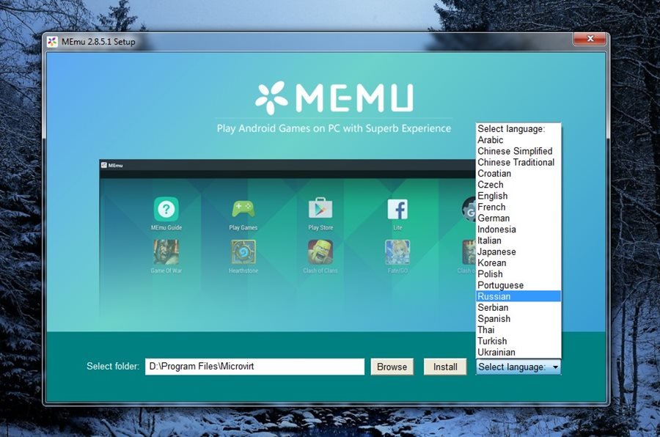Click the Game Of War icon

pos(166,251)
